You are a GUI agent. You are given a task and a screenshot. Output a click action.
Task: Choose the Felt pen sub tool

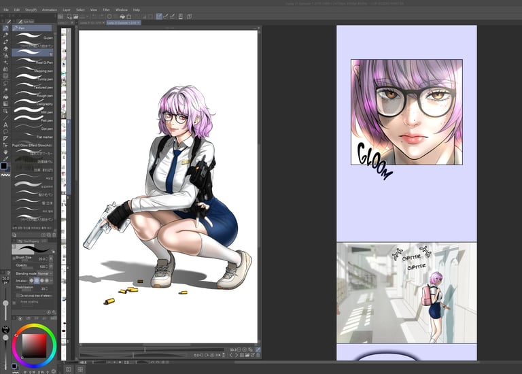coord(33,119)
